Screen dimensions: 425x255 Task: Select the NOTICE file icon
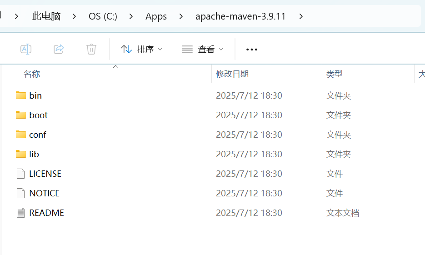[20, 193]
